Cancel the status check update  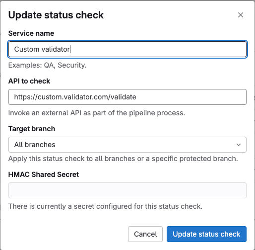(145, 234)
